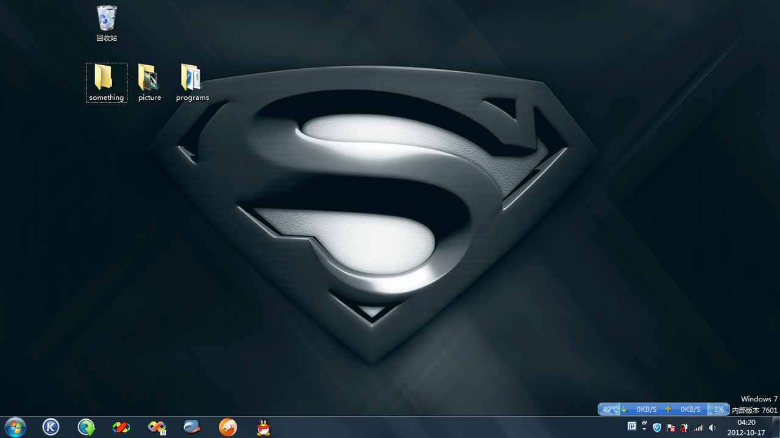Image resolution: width=780 pixels, height=438 pixels.
Task: Open Action Center flag tray icon
Action: [670, 428]
